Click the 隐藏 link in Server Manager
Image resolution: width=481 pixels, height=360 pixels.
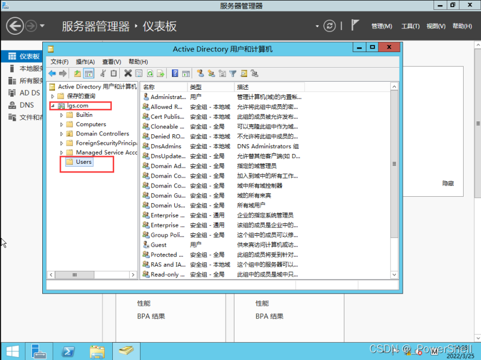(448, 183)
